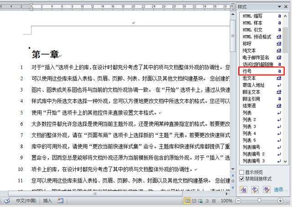Switch to Outline view
This screenshot has height=207, width=292.
point(207,201)
